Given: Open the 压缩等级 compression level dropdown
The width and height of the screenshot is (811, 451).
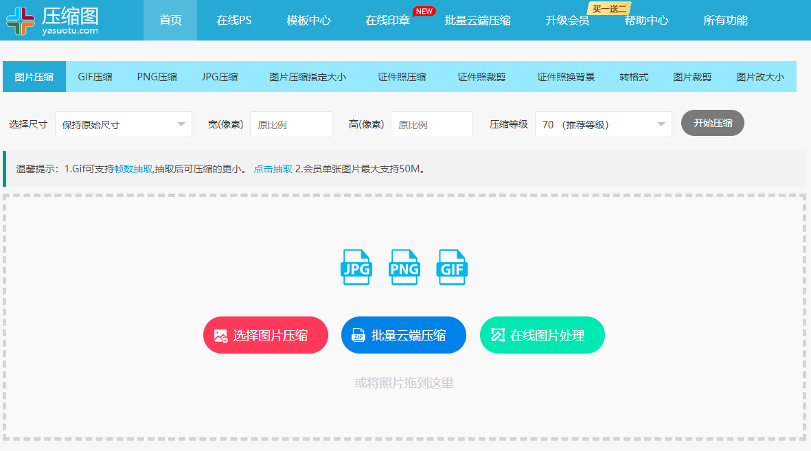Looking at the screenshot, I should [x=603, y=124].
